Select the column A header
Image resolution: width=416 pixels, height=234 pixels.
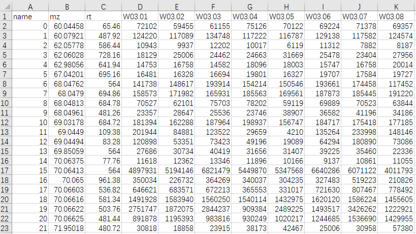(30, 7)
